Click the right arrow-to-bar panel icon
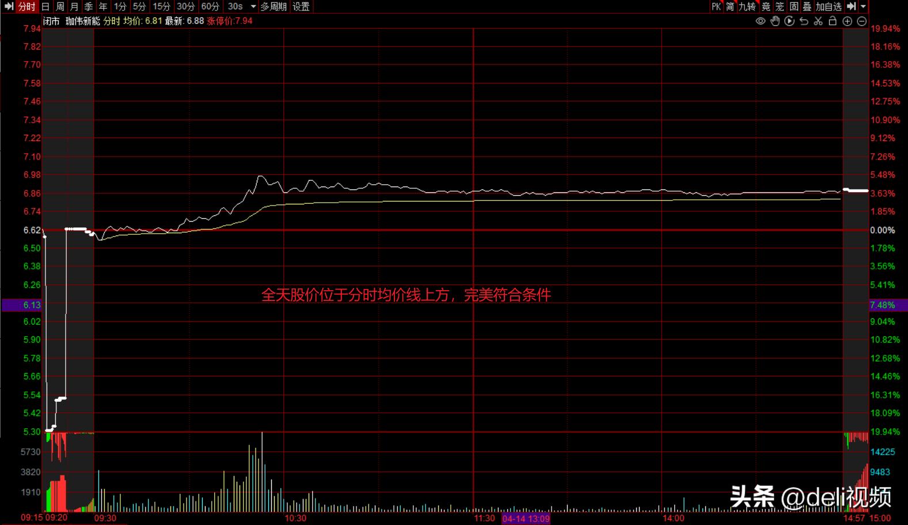 (x=852, y=6)
